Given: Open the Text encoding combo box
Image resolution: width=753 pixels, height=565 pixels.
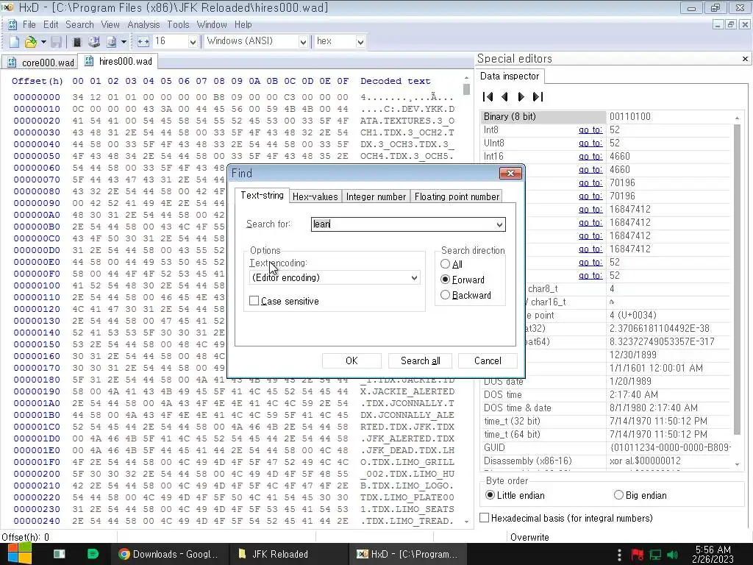Looking at the screenshot, I should click(335, 277).
